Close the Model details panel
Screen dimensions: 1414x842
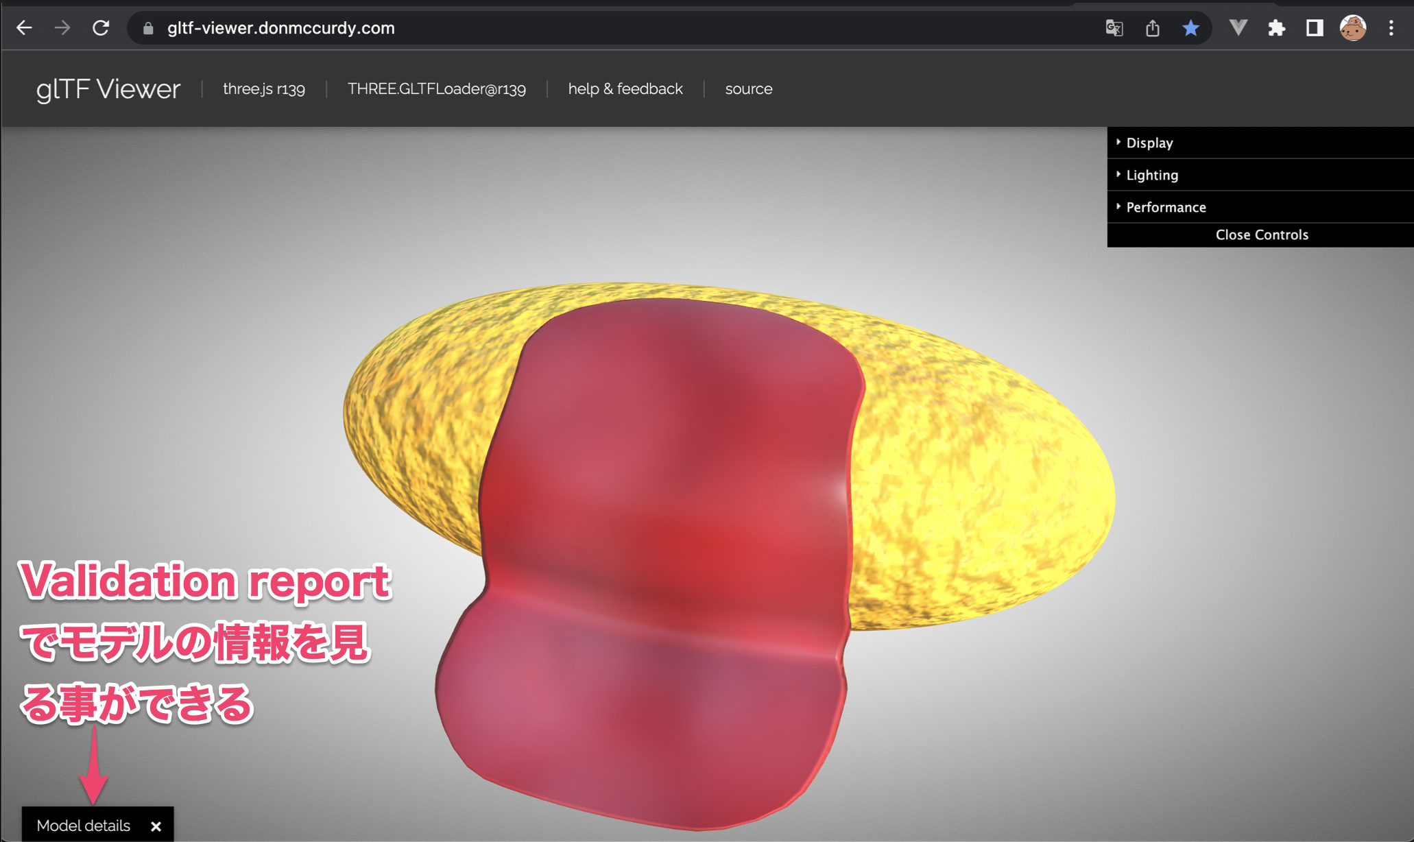click(x=156, y=826)
